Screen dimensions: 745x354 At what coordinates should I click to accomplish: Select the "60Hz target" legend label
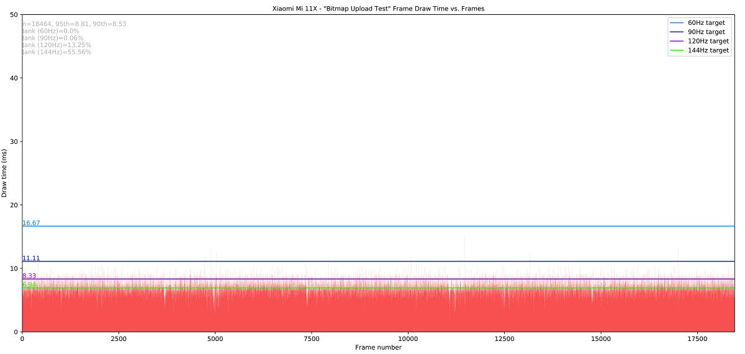pyautogui.click(x=707, y=23)
